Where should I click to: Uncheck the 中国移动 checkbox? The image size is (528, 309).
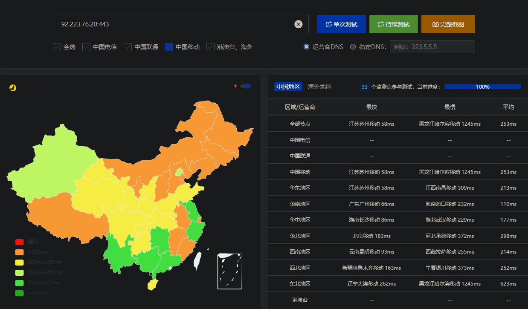169,47
